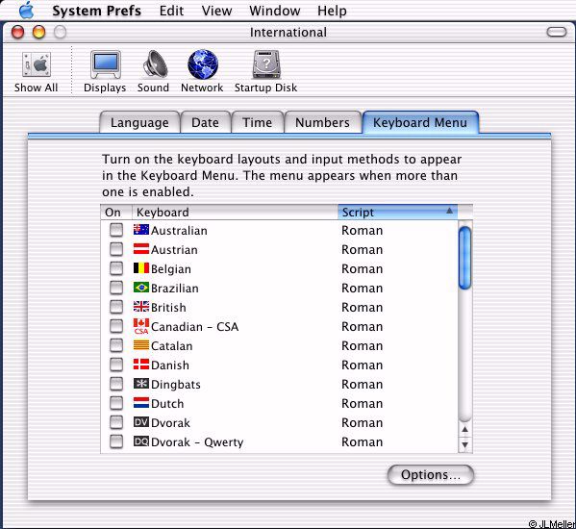Click Roman script in Danish row
This screenshot has width=576, height=529.
coord(363,365)
